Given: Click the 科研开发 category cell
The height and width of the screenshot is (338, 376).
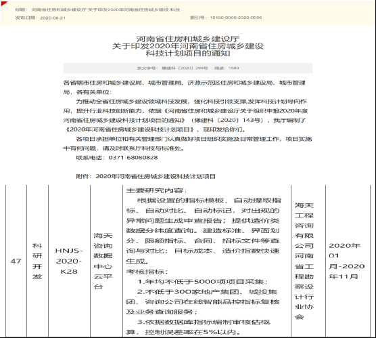Looking at the screenshot, I should [37, 261].
